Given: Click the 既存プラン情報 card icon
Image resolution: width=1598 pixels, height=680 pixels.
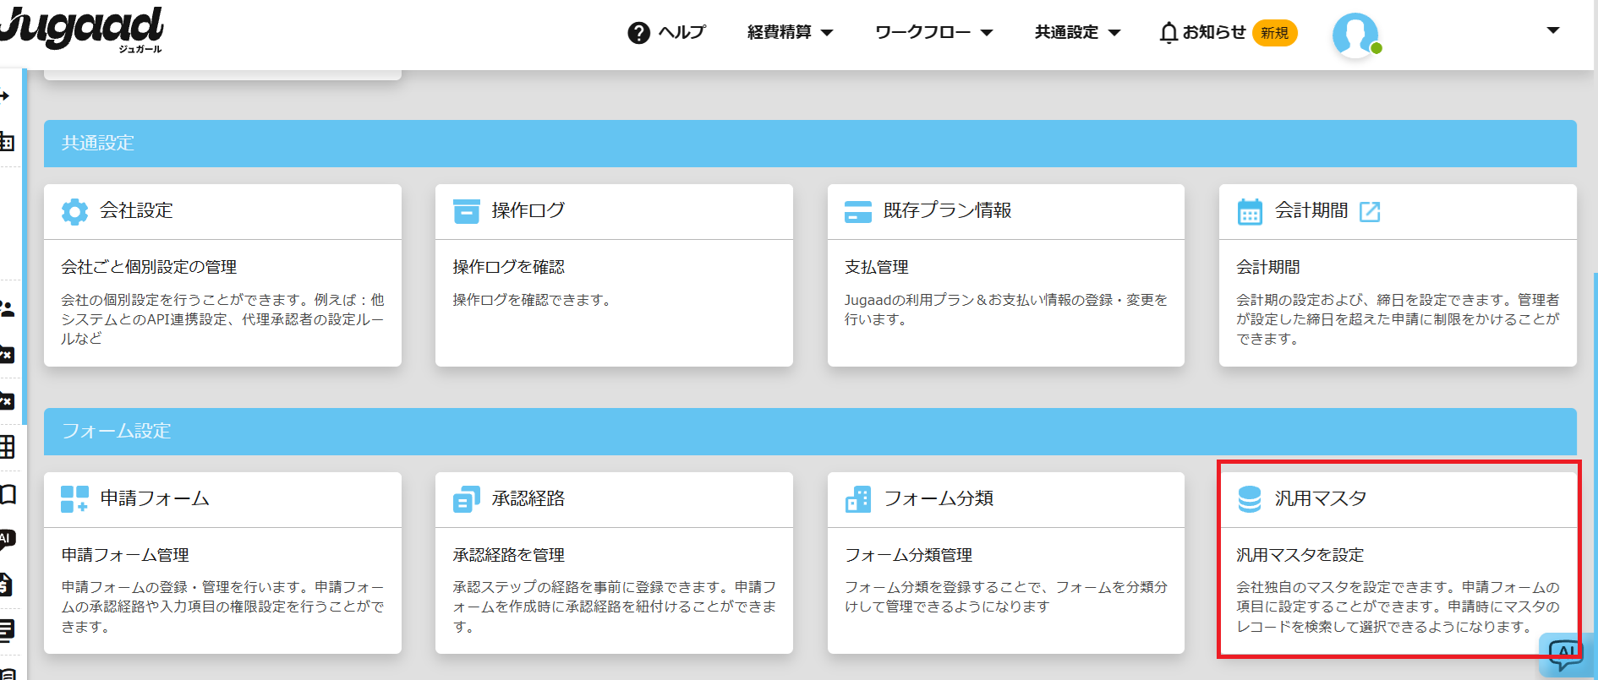Looking at the screenshot, I should coord(857,211).
